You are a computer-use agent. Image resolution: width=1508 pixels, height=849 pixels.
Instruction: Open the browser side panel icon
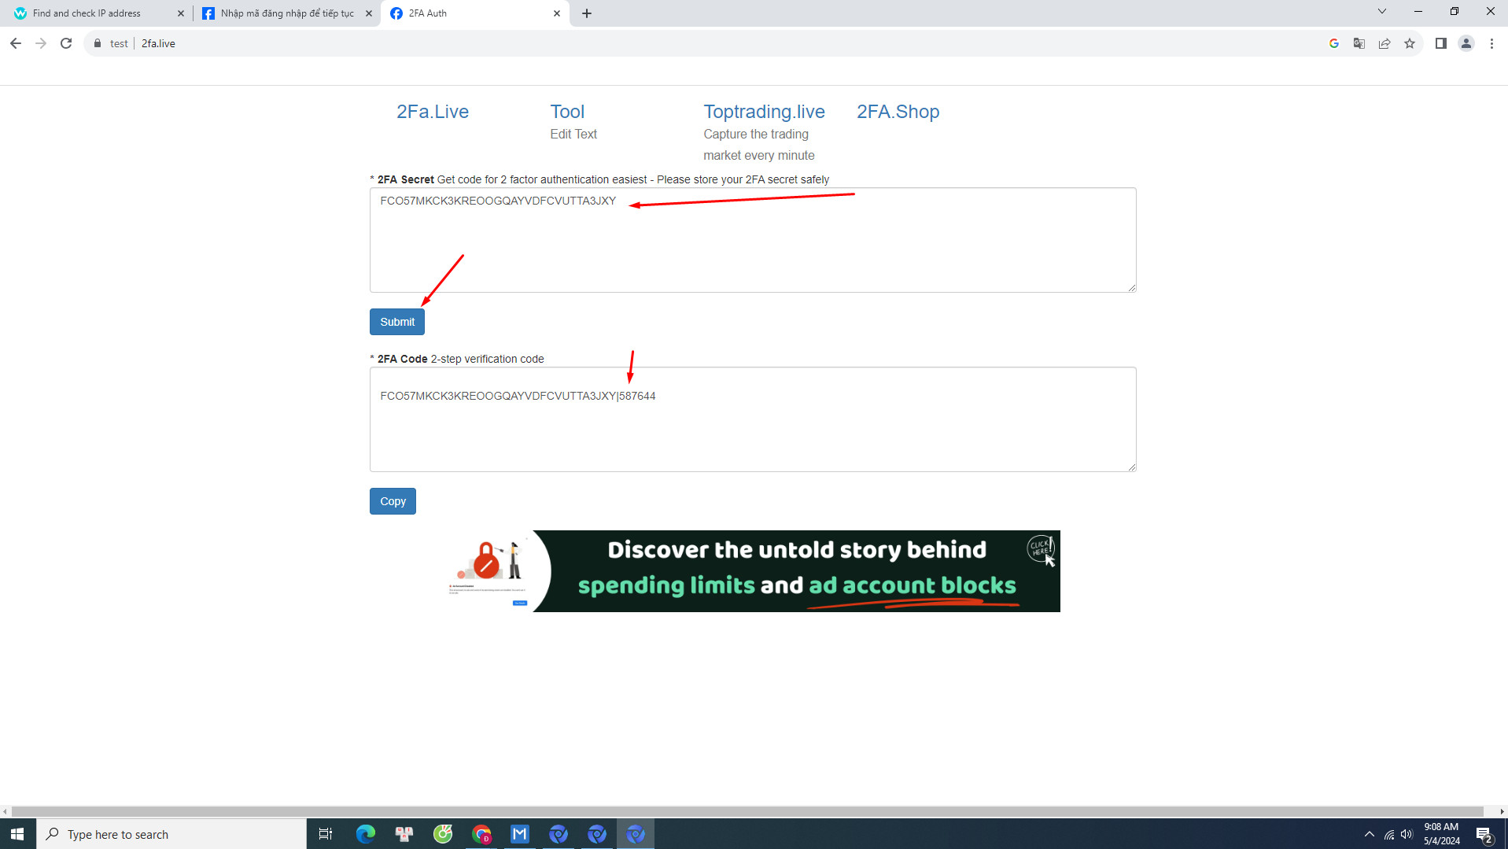click(1441, 43)
